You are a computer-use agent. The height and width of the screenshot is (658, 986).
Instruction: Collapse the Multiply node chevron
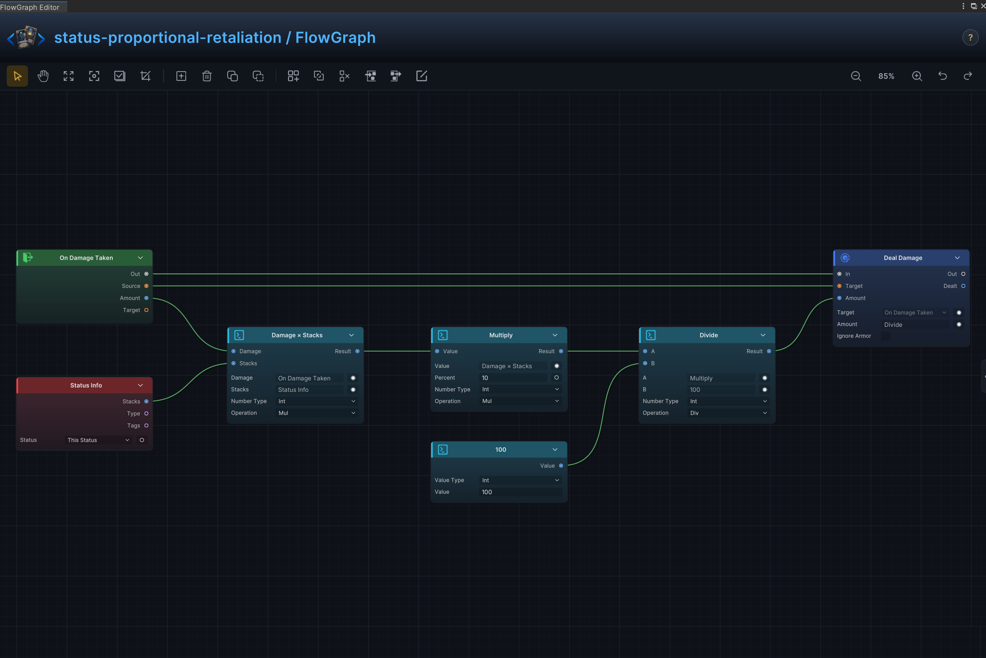[x=555, y=335]
